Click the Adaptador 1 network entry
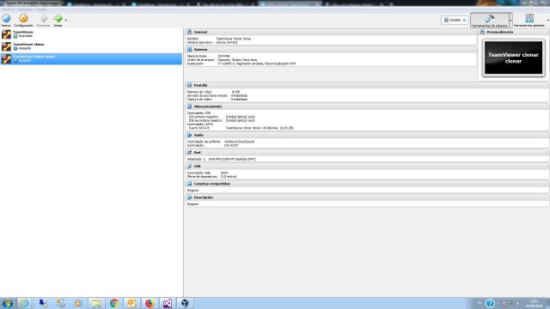The width and height of the screenshot is (550, 309). [x=222, y=159]
